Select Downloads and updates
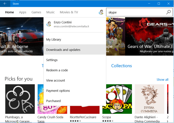 [x=75, y=50]
